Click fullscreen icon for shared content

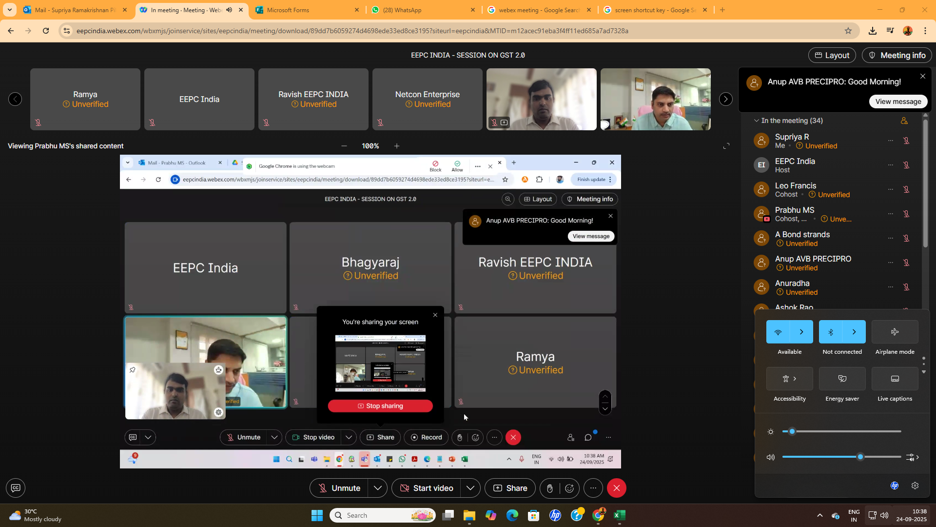pos(726,146)
